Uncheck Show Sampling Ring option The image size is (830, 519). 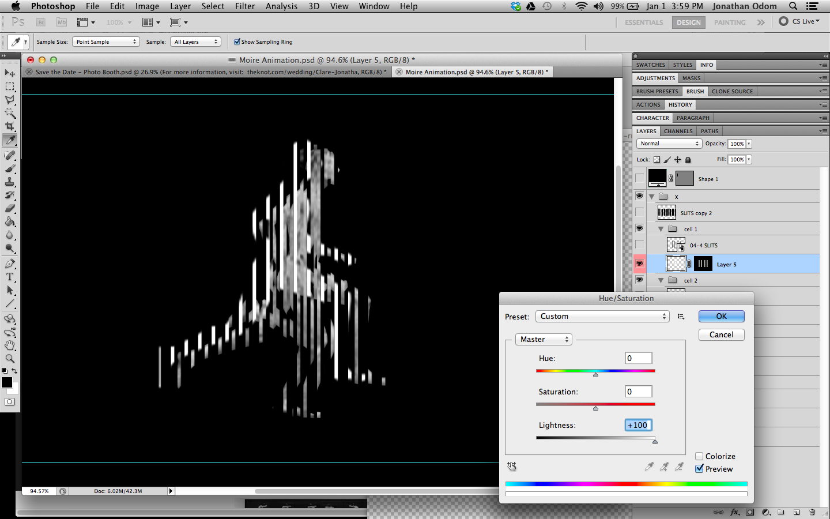tap(237, 42)
